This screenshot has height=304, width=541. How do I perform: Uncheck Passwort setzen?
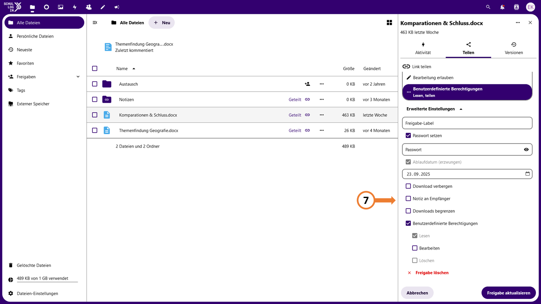tap(408, 136)
